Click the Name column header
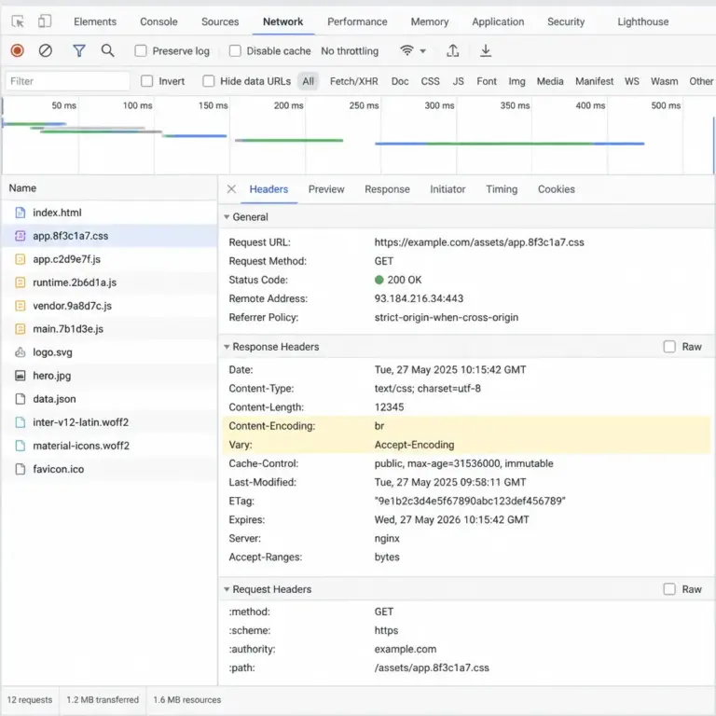This screenshot has height=716, width=716. 22,188
